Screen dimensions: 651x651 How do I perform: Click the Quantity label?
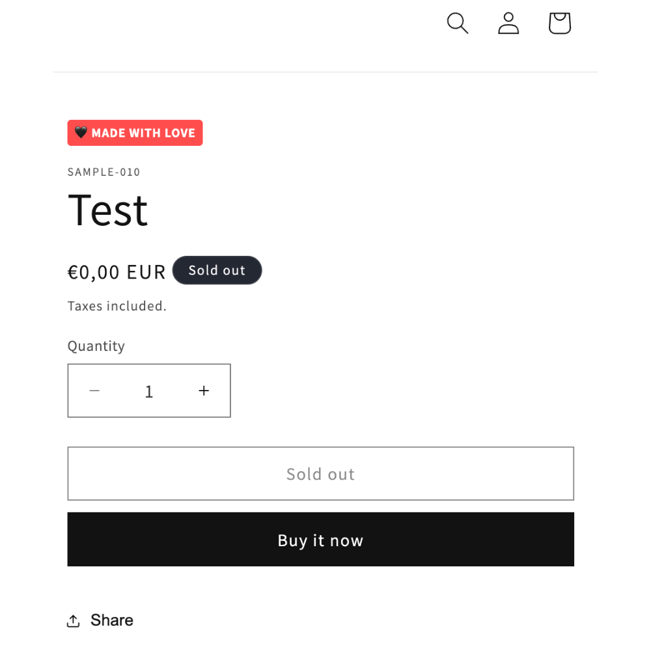pyautogui.click(x=96, y=346)
